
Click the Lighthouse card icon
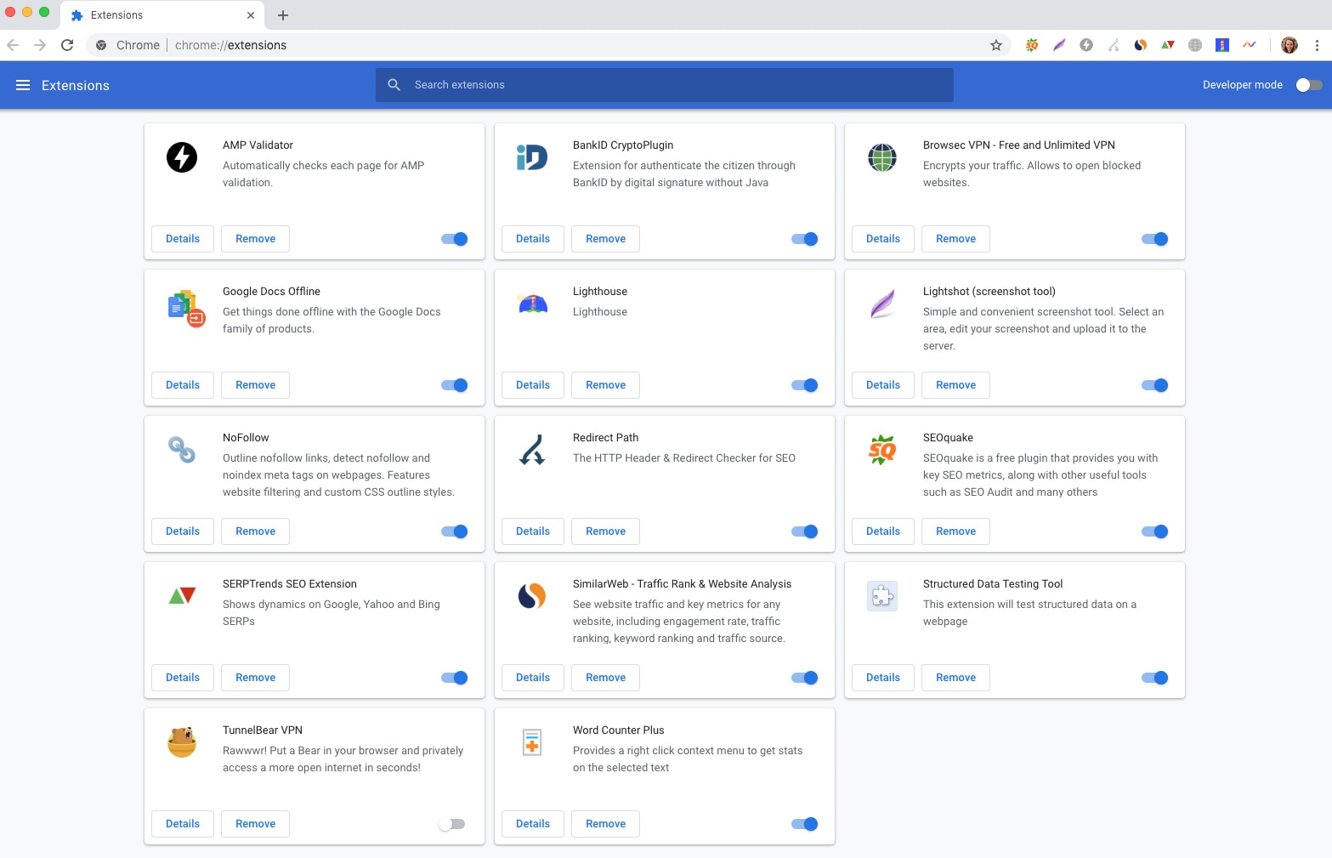tap(533, 304)
